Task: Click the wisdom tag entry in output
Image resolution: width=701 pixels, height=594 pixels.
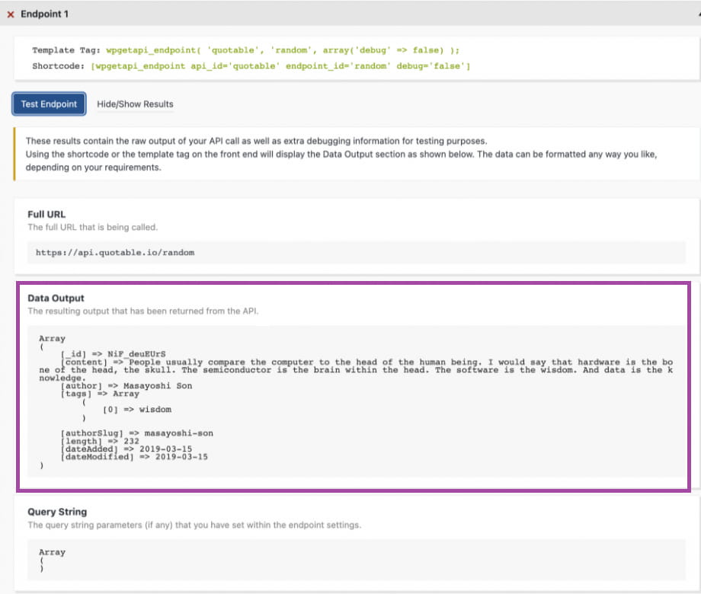Action: (137, 410)
